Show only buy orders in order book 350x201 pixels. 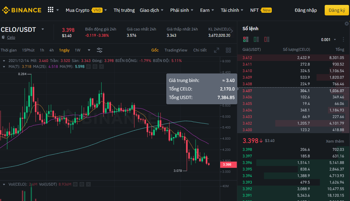pos(256,40)
